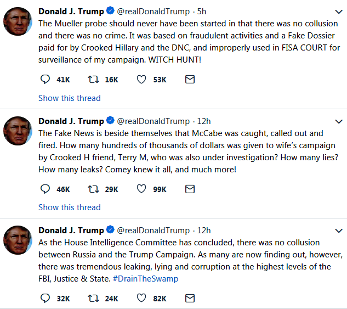
Task: Open the #DrainTheSwamp hashtag
Action: (145, 279)
